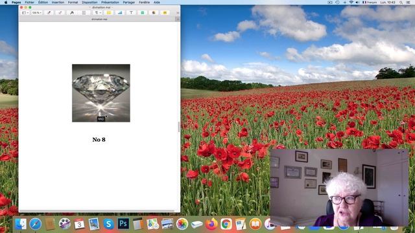
Task: Open Spotlight search in the menu bar
Action: pos(401,2)
